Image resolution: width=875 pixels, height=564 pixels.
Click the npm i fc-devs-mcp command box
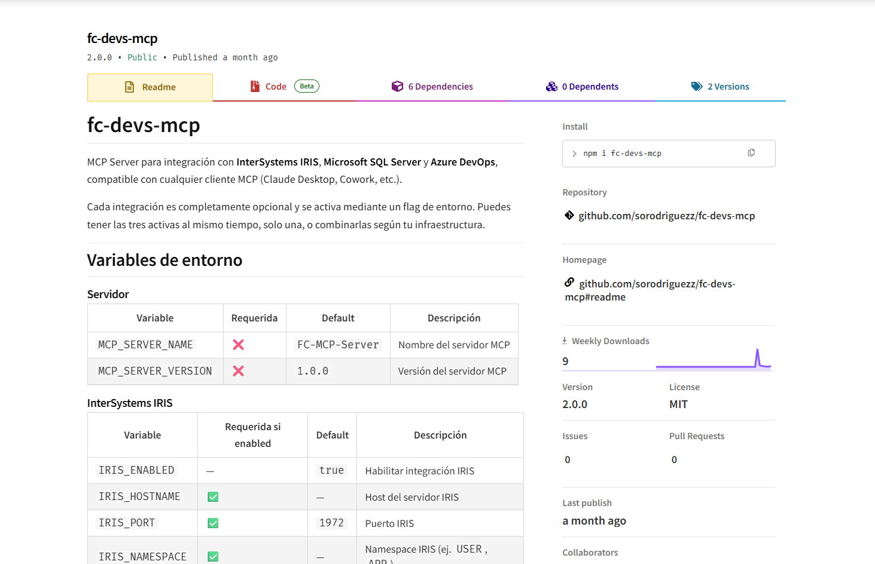coord(669,154)
